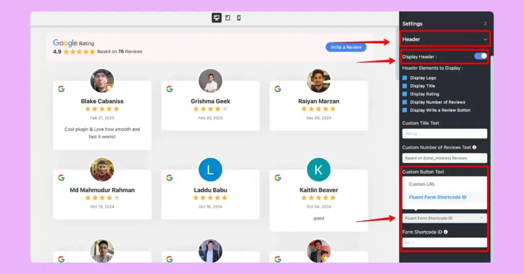Image resolution: width=524 pixels, height=274 pixels.
Task: Click Blake Cabaniss star rating
Action: (x=102, y=109)
